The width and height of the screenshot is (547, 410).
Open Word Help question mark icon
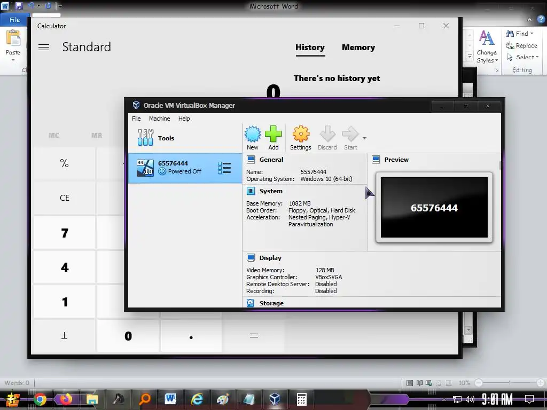541,20
